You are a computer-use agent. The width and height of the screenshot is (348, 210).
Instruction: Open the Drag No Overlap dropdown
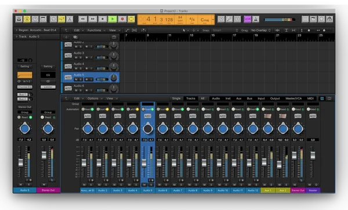[x=260, y=30]
